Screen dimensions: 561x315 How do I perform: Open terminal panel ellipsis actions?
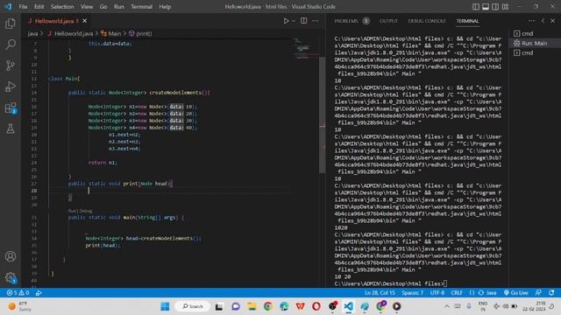532,21
